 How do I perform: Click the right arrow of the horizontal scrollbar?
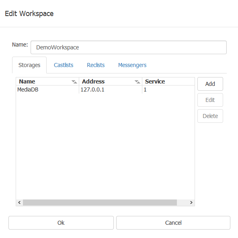tap(191, 203)
